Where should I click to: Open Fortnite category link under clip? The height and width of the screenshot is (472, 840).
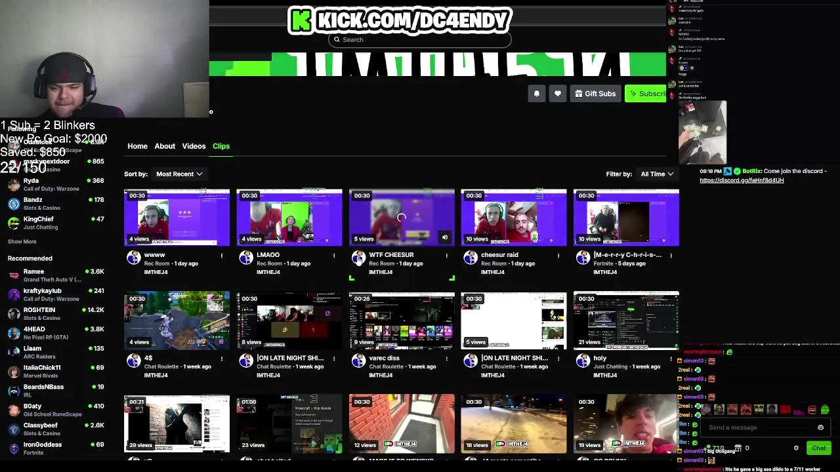[603, 264]
